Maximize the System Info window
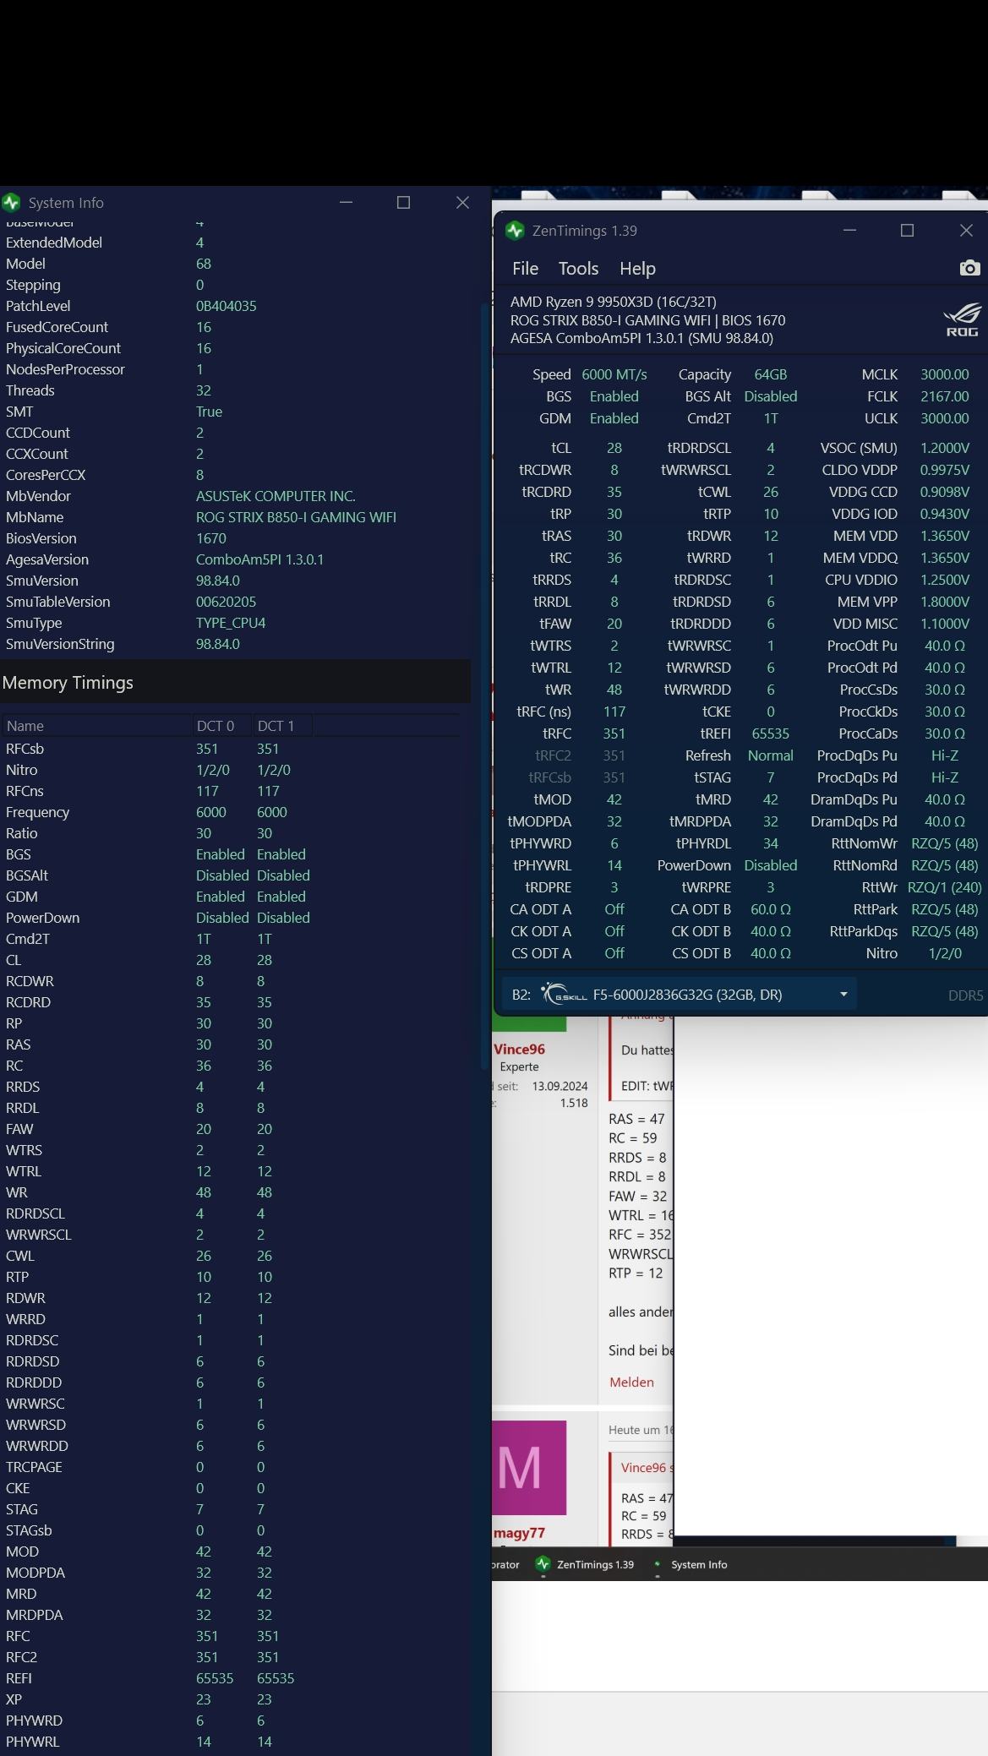The width and height of the screenshot is (988, 1756). pyautogui.click(x=403, y=203)
